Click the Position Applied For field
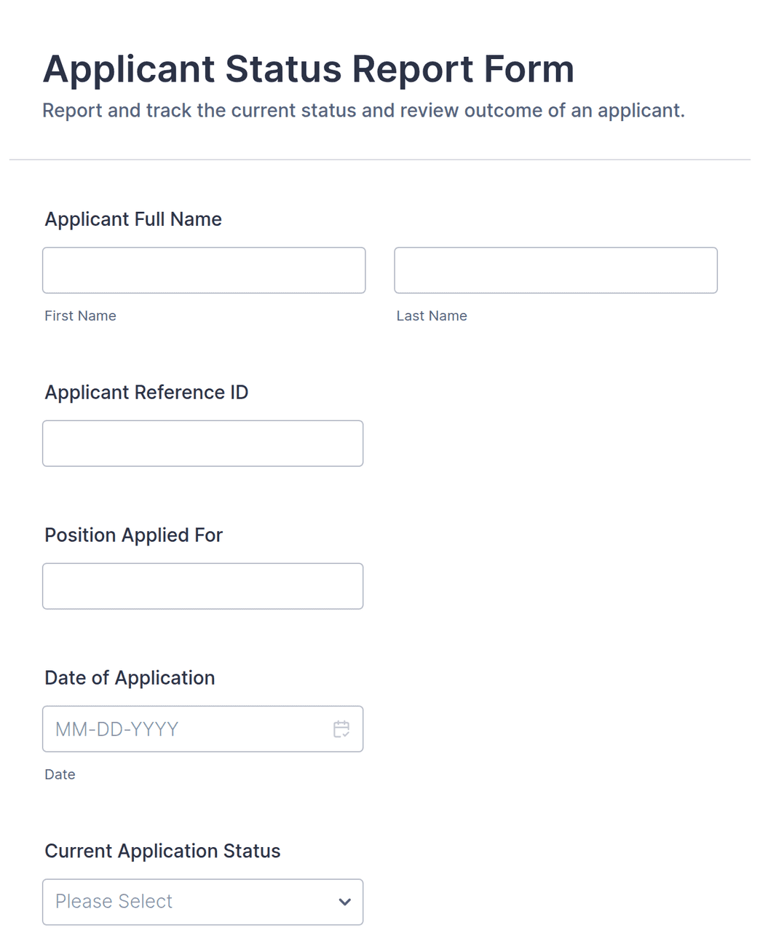This screenshot has height=936, width=760. [202, 586]
